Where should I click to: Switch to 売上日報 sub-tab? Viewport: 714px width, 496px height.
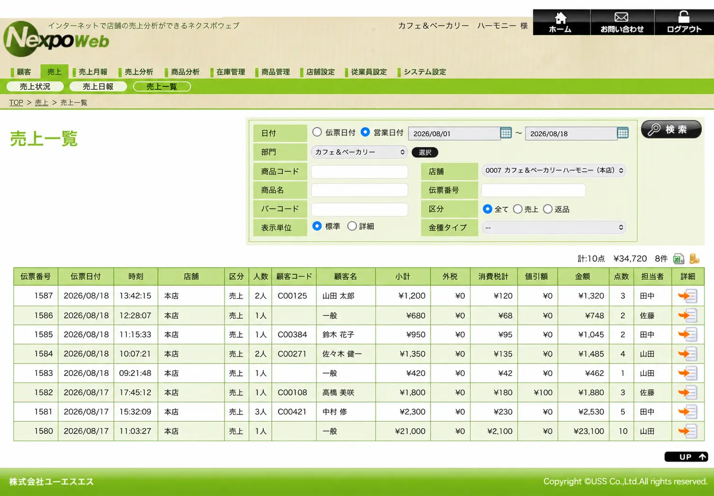click(98, 86)
